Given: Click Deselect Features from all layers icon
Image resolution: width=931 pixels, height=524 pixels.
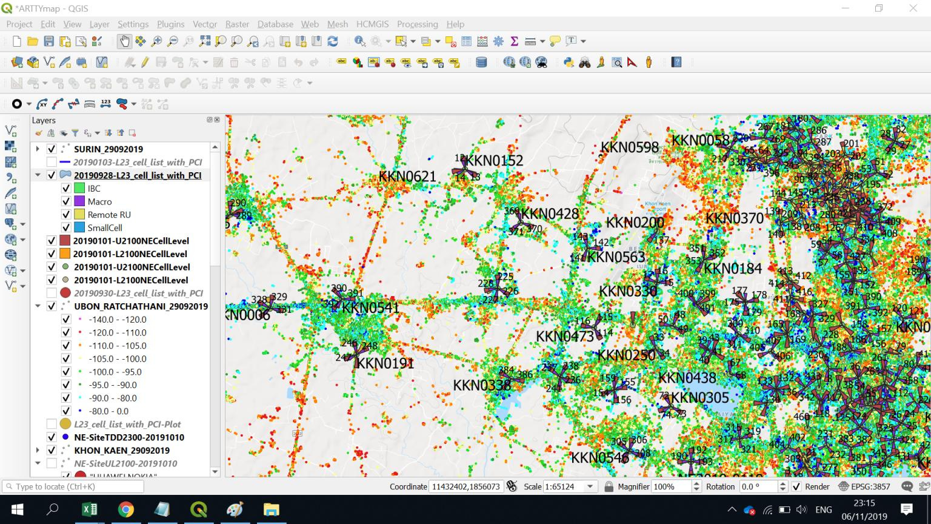Looking at the screenshot, I should (450, 41).
